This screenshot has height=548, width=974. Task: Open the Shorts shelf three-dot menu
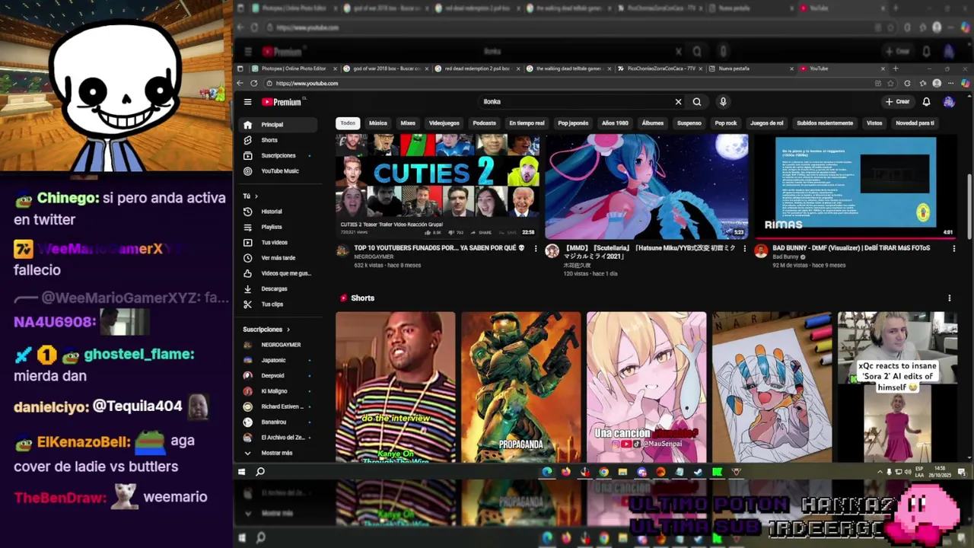(x=949, y=298)
